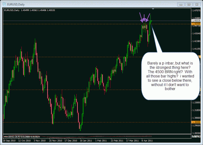Minimize the EURUSD,Daily chart window

tap(181, 5)
